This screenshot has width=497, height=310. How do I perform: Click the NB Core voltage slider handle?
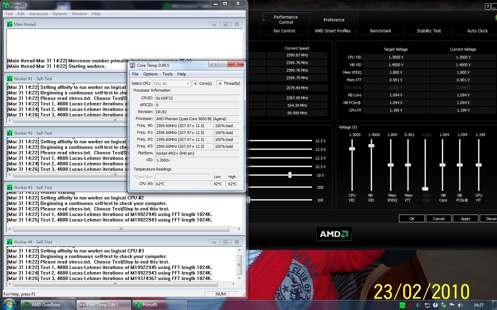(442, 165)
